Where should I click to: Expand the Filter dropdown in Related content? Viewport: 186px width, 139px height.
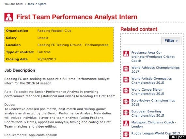click(171, 41)
